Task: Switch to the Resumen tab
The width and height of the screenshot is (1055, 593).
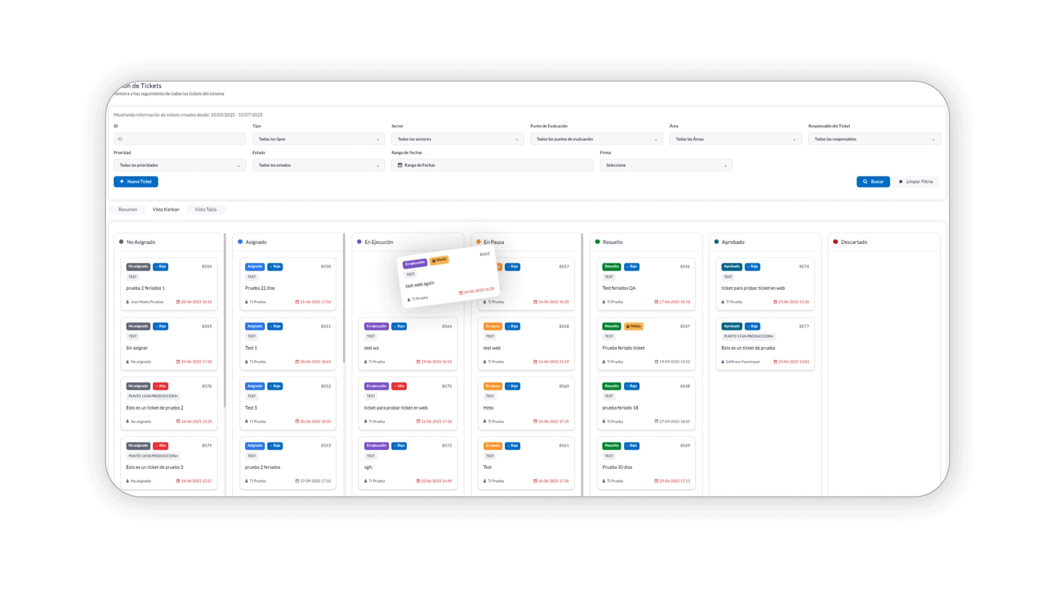Action: [x=127, y=210]
